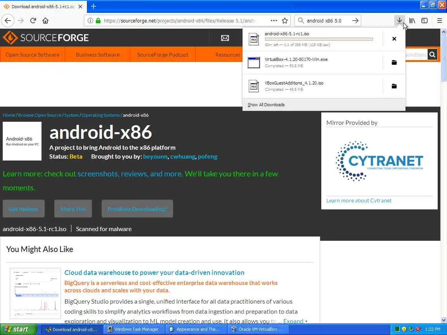Close the Download android-x86 tab
This screenshot has width=447, height=335.
pyautogui.click(x=80, y=6)
